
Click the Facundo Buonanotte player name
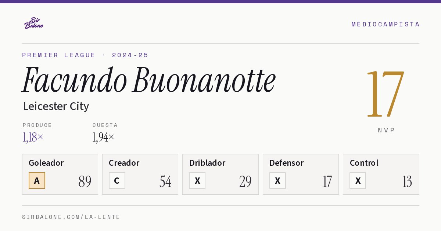pyautogui.click(x=149, y=80)
